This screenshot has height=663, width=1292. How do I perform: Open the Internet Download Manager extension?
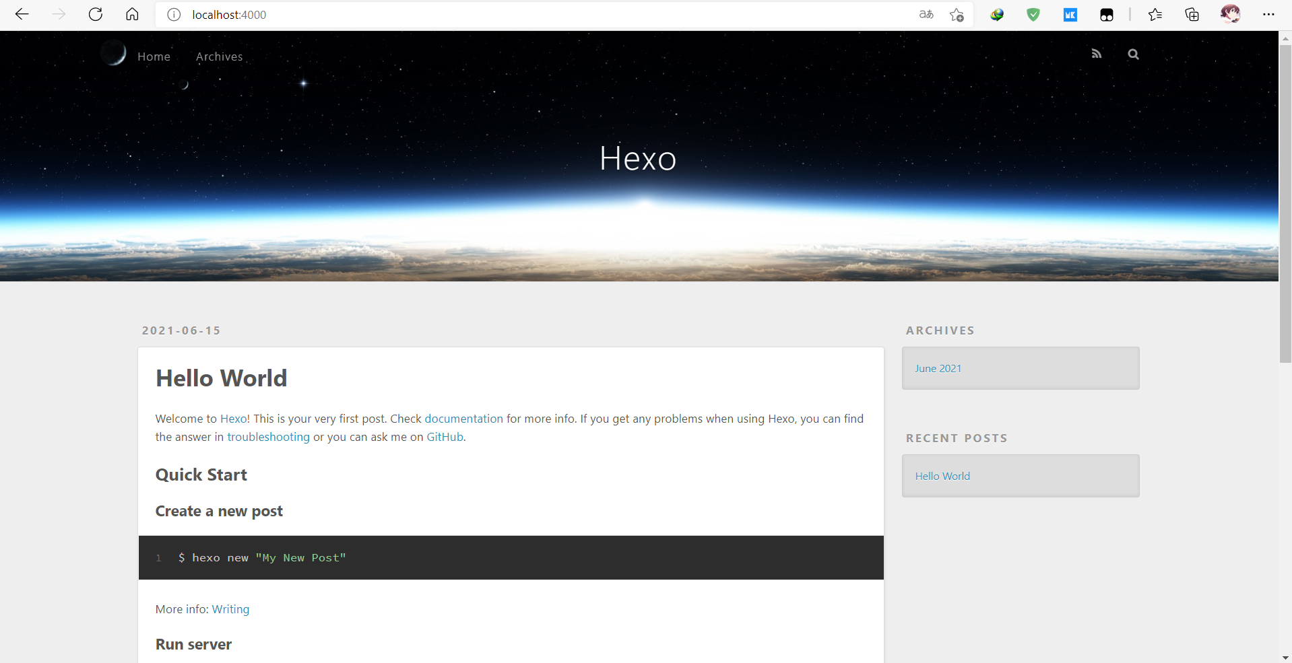tap(997, 15)
